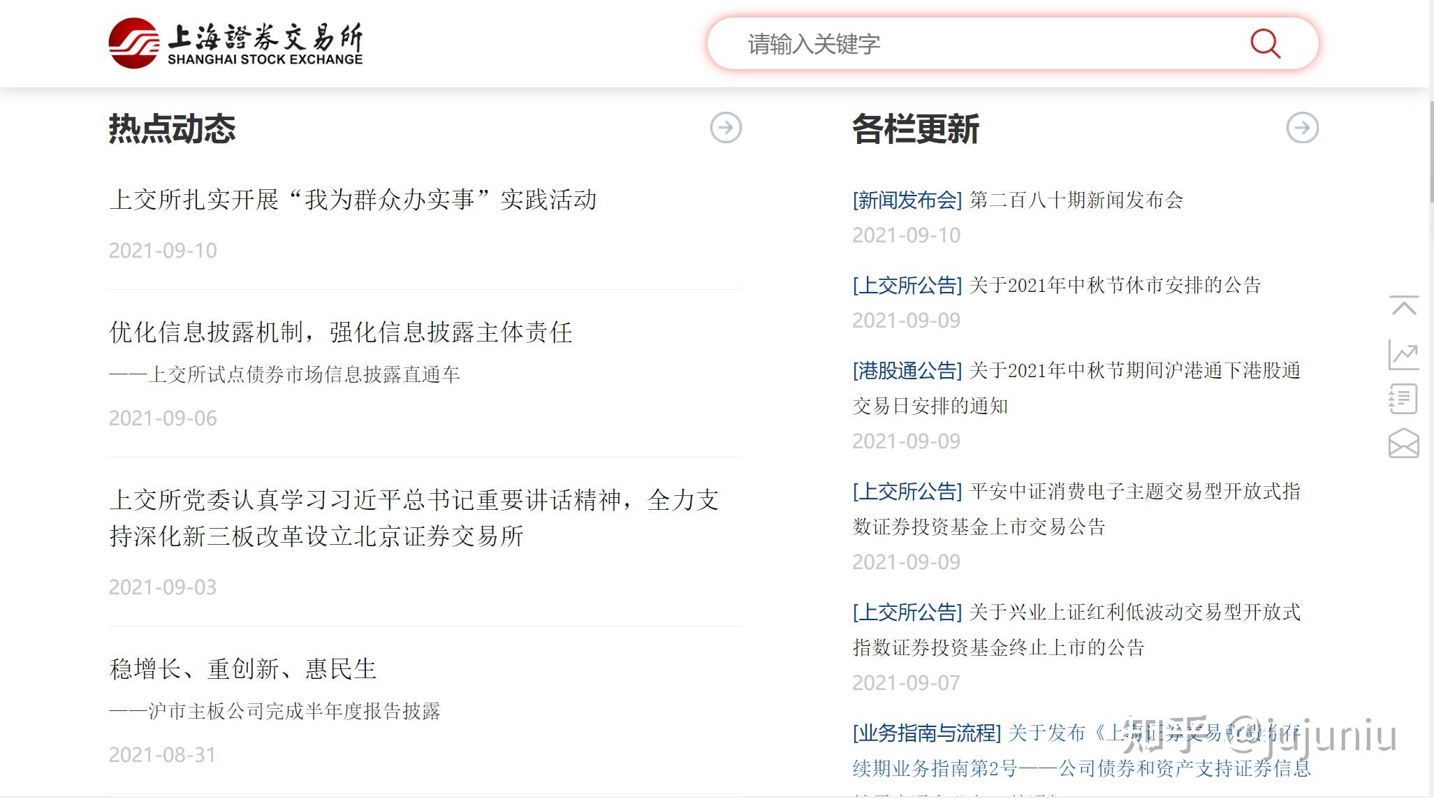
Task: Open 第二百八十期新闻发布会 link
Action: 1076,200
